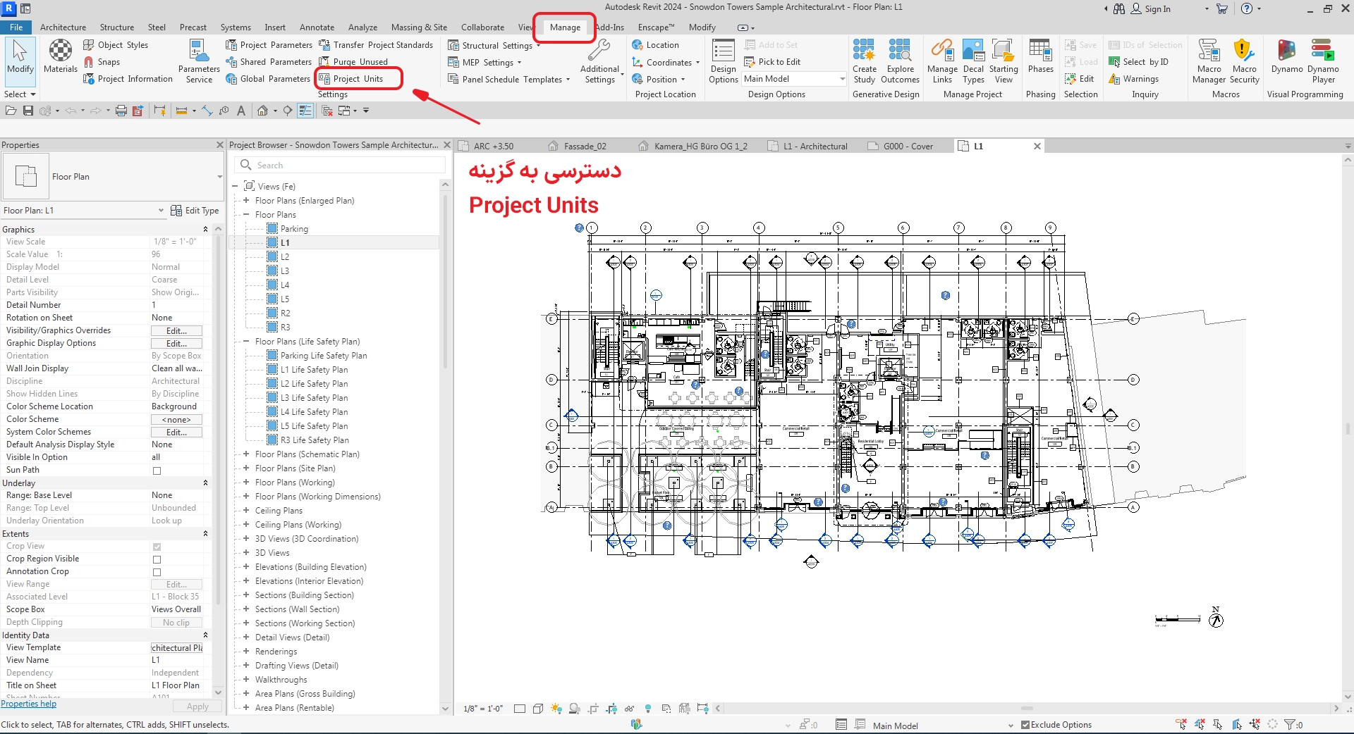Click the Project Units icon

coord(324,79)
